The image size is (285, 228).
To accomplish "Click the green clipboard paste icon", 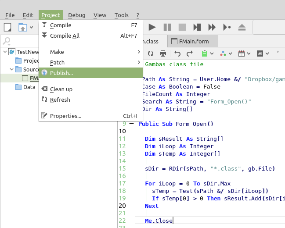I will (x=205, y=53).
